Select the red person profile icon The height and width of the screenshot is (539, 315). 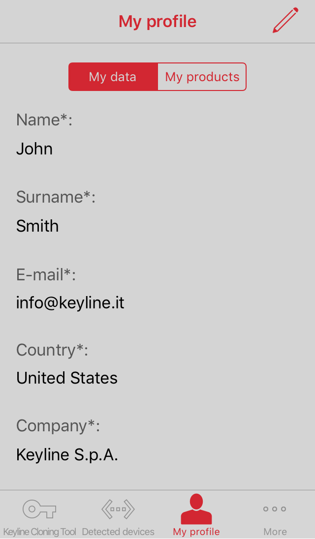coord(196,509)
